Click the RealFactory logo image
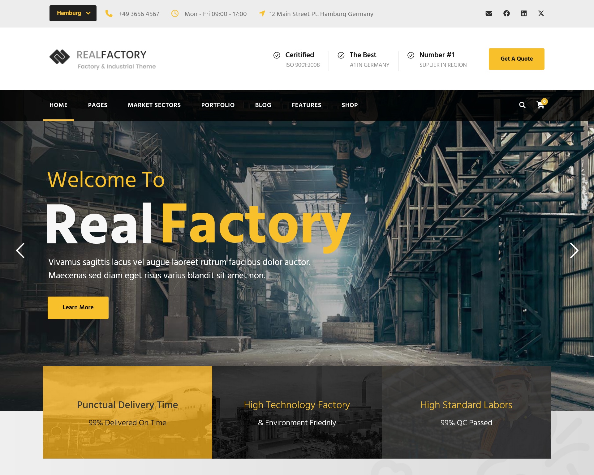This screenshot has width=594, height=475. 102,59
